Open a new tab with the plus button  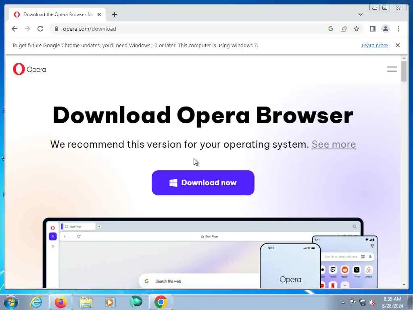(x=114, y=15)
